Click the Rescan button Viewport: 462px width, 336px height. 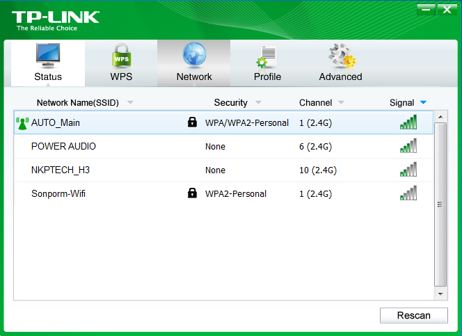[x=414, y=315]
